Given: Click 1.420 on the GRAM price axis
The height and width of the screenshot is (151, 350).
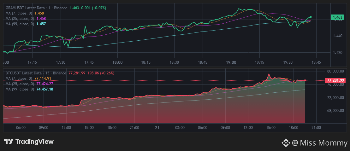Looking at the screenshot, I should coord(337,52).
